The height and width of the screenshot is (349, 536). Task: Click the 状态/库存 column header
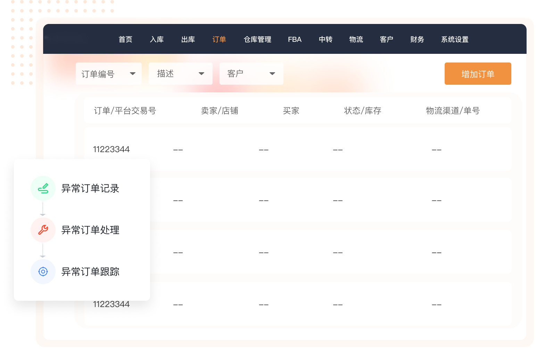coord(362,111)
